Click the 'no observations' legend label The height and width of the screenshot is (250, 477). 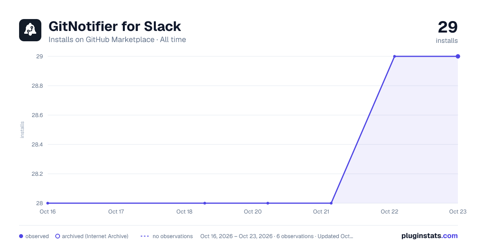pyautogui.click(x=173, y=236)
